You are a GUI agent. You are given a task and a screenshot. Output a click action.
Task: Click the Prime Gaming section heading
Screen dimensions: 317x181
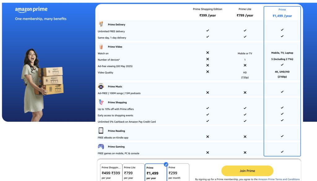pyautogui.click(x=116, y=147)
